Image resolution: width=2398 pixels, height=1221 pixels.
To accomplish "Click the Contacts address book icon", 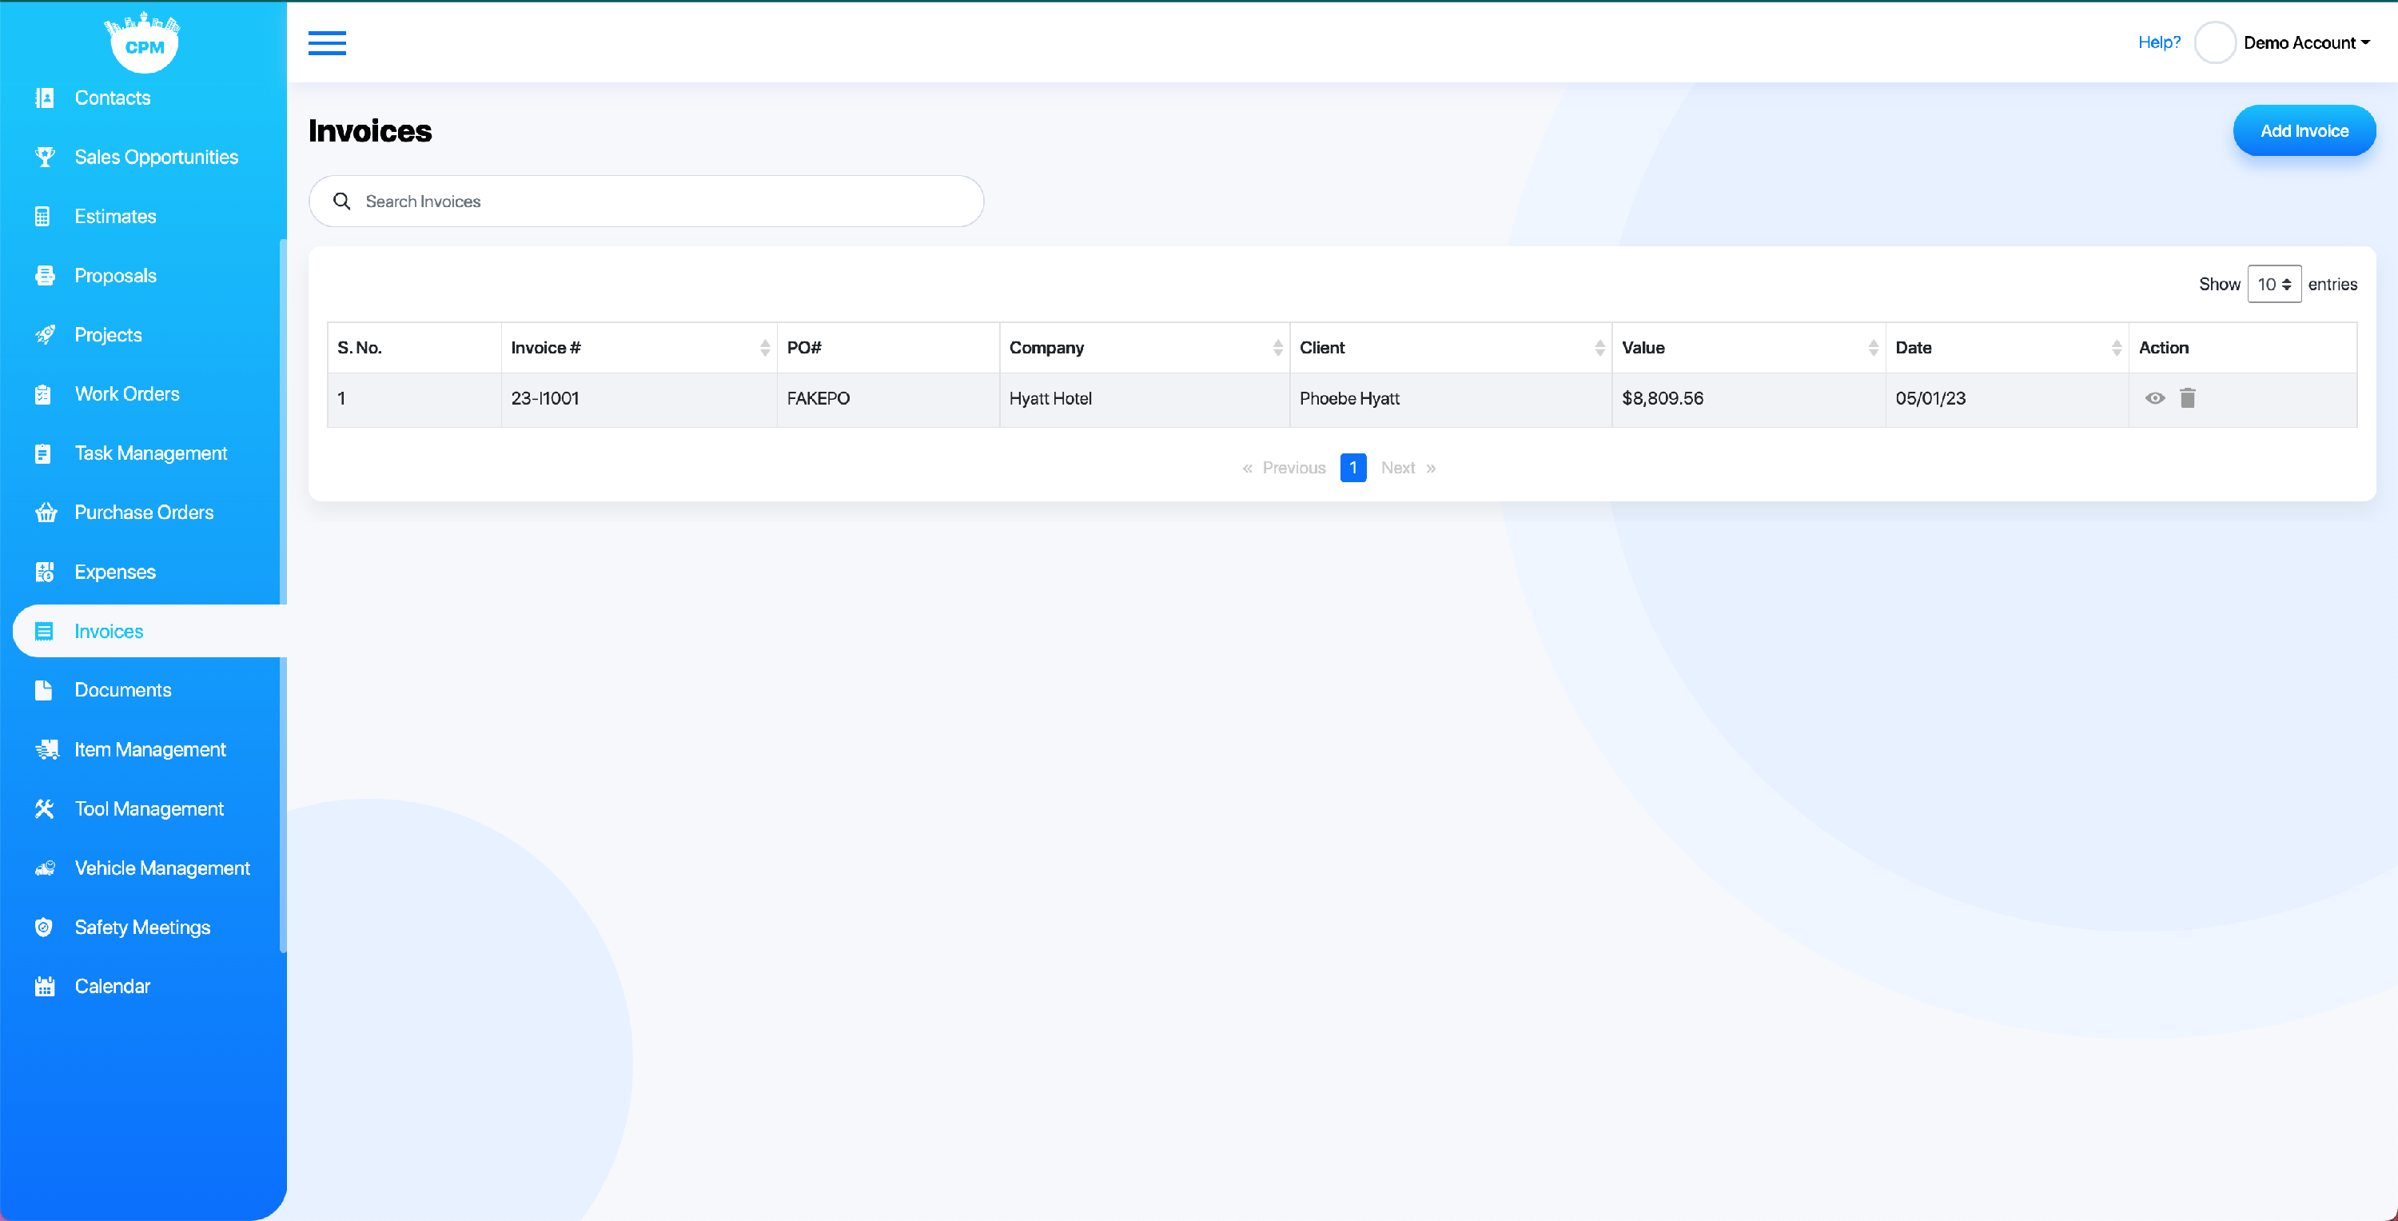I will 45,98.
